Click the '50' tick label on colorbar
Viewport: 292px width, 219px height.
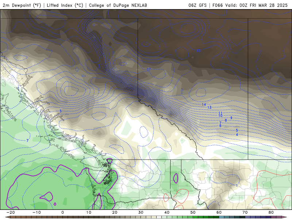tap(193, 212)
